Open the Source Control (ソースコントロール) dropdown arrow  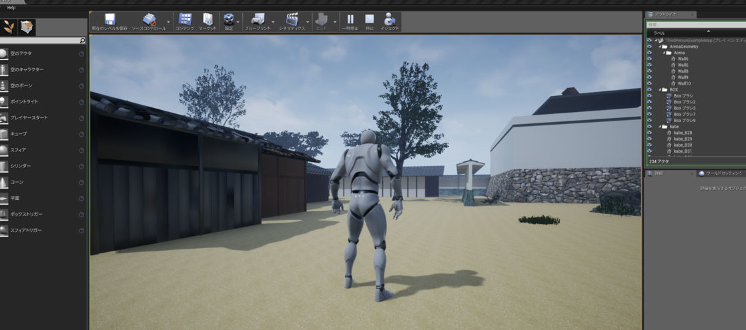[x=168, y=21]
